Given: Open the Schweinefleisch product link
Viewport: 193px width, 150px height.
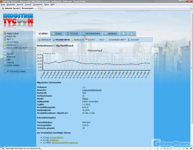Looking at the screenshot, I should (x=56, y=137).
